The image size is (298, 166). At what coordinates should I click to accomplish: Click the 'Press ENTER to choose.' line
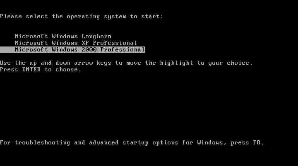point(41,69)
